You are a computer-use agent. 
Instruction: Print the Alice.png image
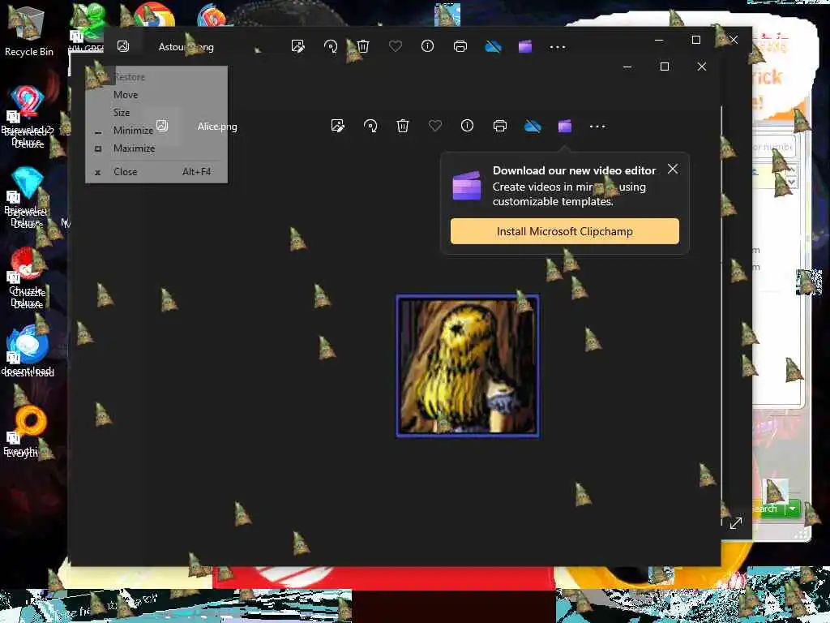tap(499, 126)
